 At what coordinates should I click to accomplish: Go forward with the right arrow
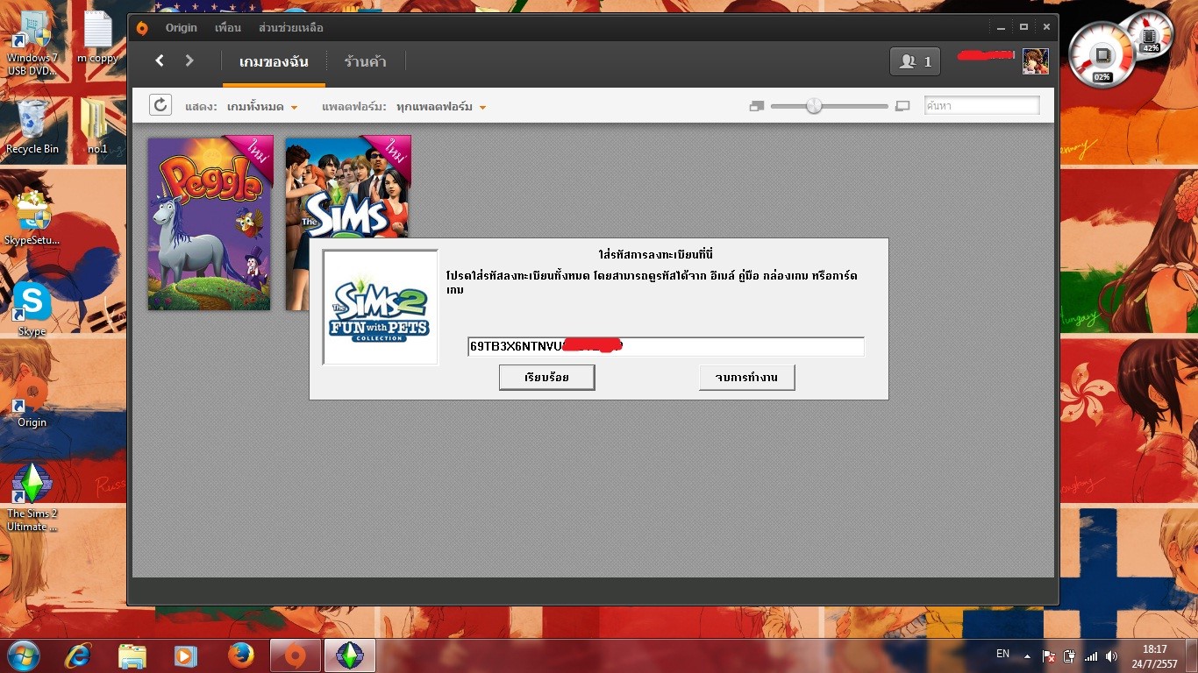[x=189, y=60]
